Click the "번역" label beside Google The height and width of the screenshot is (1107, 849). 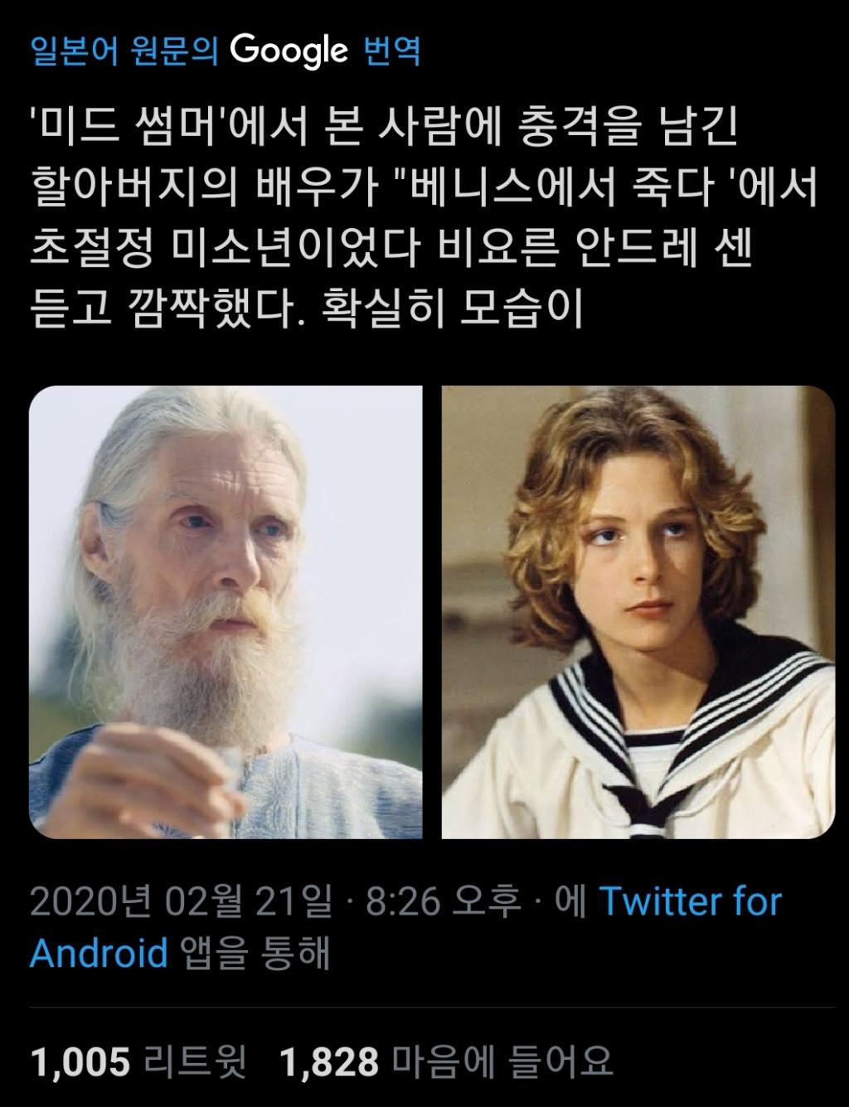[392, 51]
